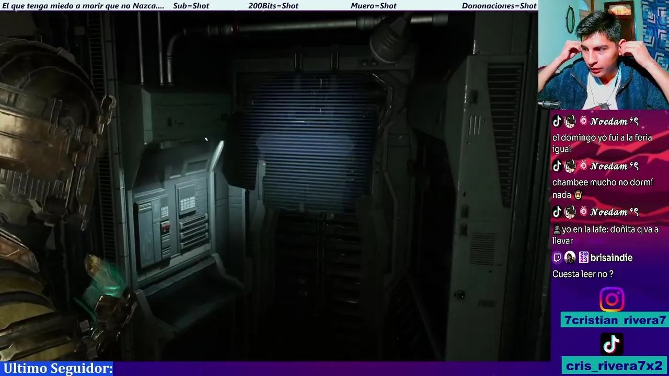669x376 pixels.
Task: Click Noedam username above 'yo en la lafe' message
Action: (x=614, y=212)
